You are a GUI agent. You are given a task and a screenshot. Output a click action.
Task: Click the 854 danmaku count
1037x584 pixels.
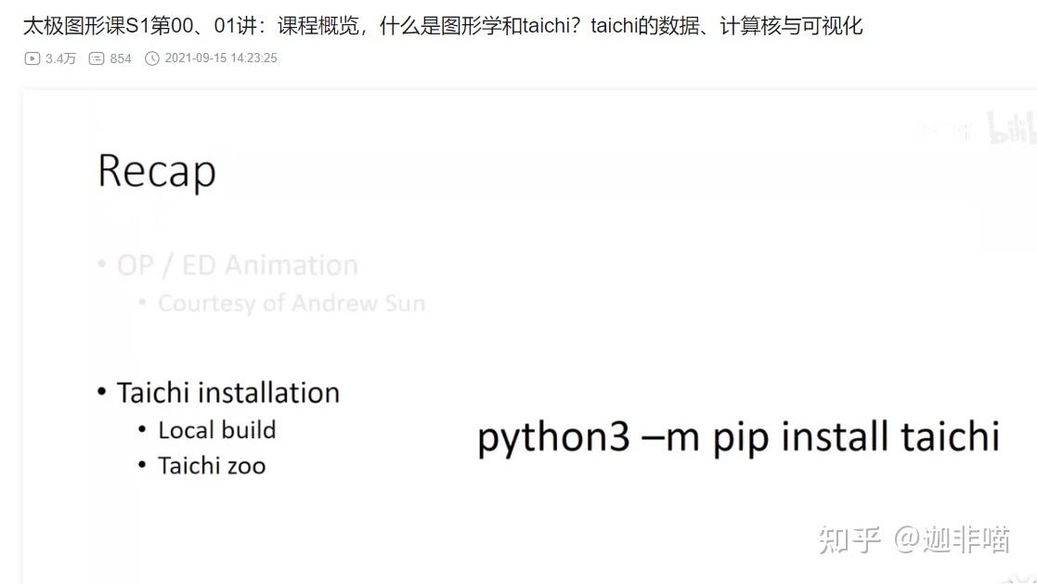click(x=121, y=58)
